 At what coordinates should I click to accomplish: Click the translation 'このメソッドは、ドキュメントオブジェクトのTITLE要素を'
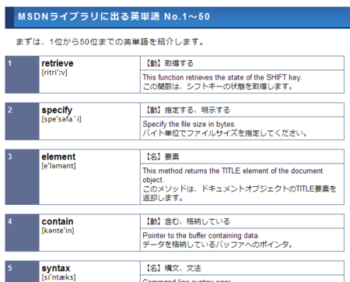click(x=240, y=189)
